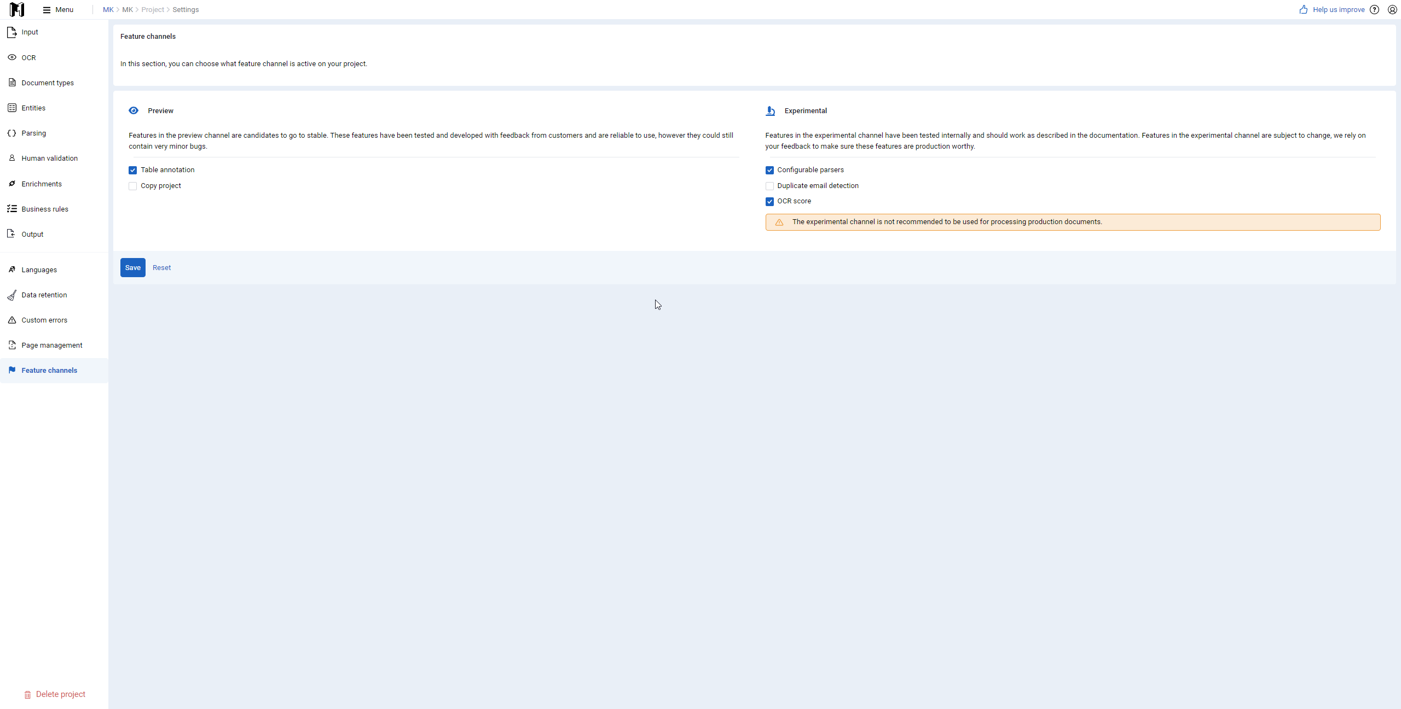This screenshot has width=1401, height=709.
Task: Click the Custom errors warning icon
Action: 12,320
